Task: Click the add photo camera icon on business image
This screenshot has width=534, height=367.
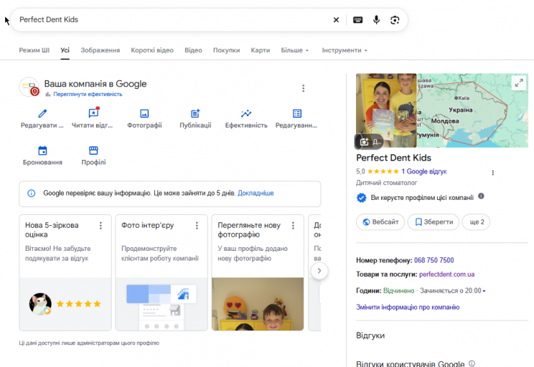Action: pyautogui.click(x=364, y=142)
